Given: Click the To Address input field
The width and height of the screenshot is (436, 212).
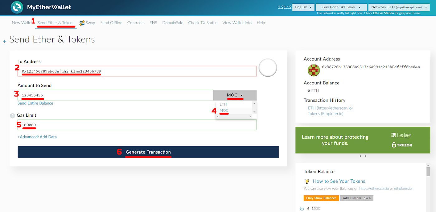Looking at the screenshot, I should (137, 71).
